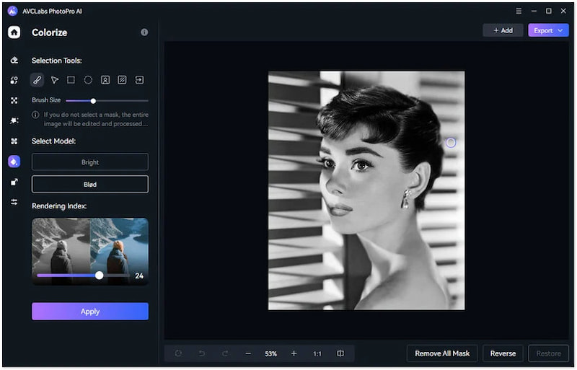The height and width of the screenshot is (370, 577).
Task: Click the Add image button
Action: (x=503, y=30)
